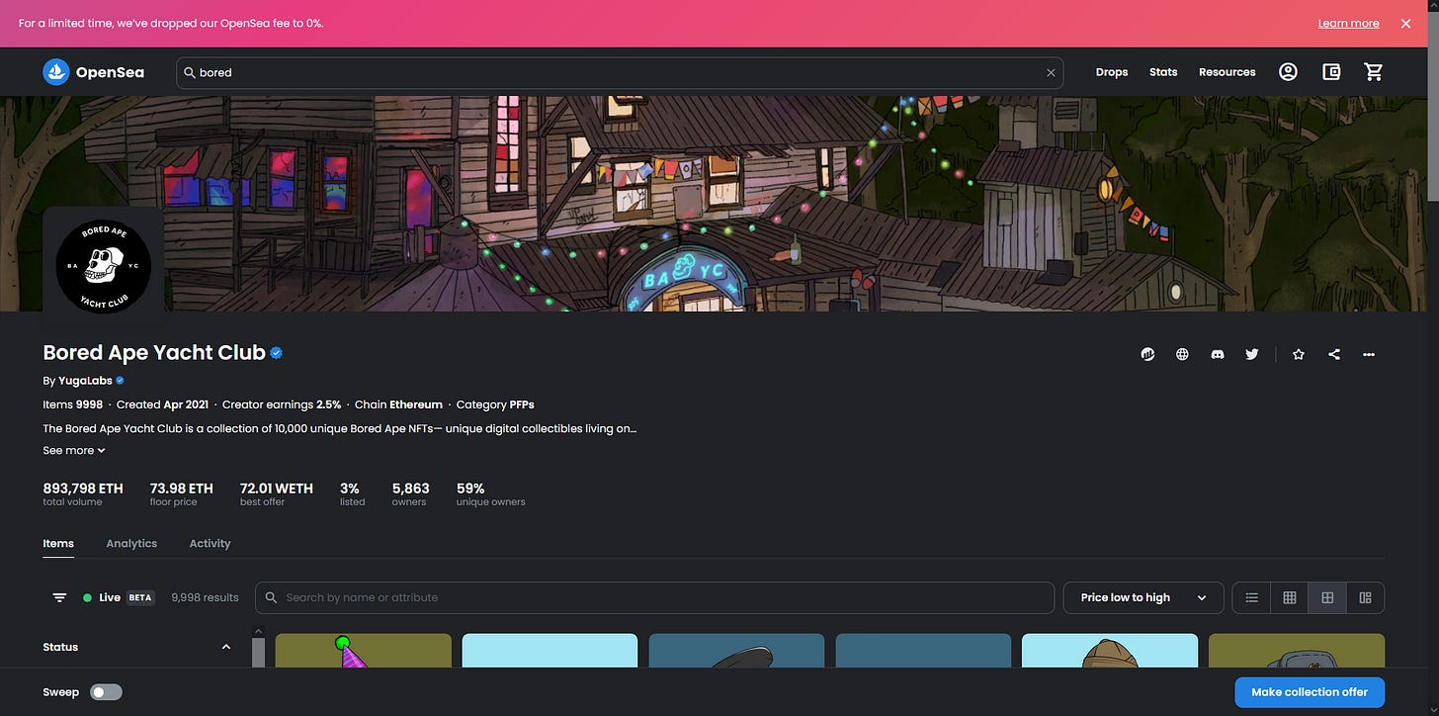This screenshot has height=716, width=1439.
Task: Click the 3% listed stat
Action: (x=352, y=493)
